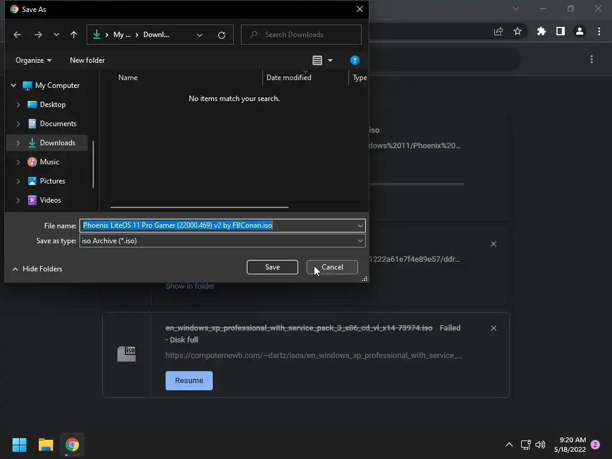612x459 pixels.
Task: Open notification center badge
Action: [x=595, y=445]
